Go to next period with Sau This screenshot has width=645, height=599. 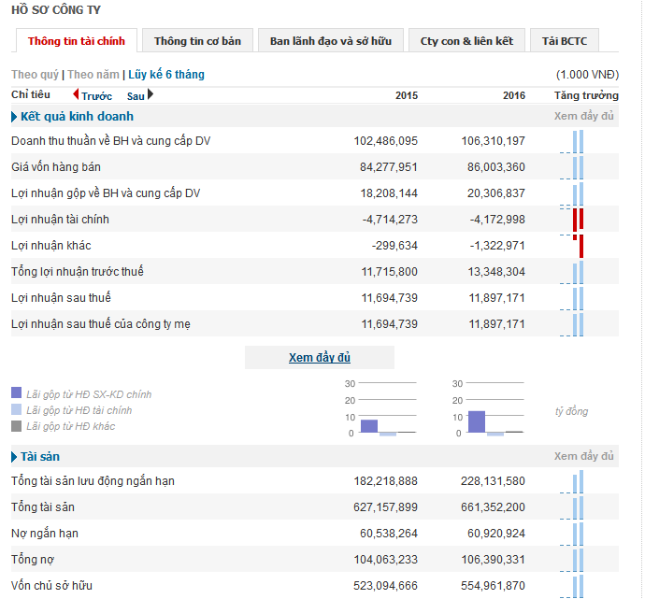[136, 96]
